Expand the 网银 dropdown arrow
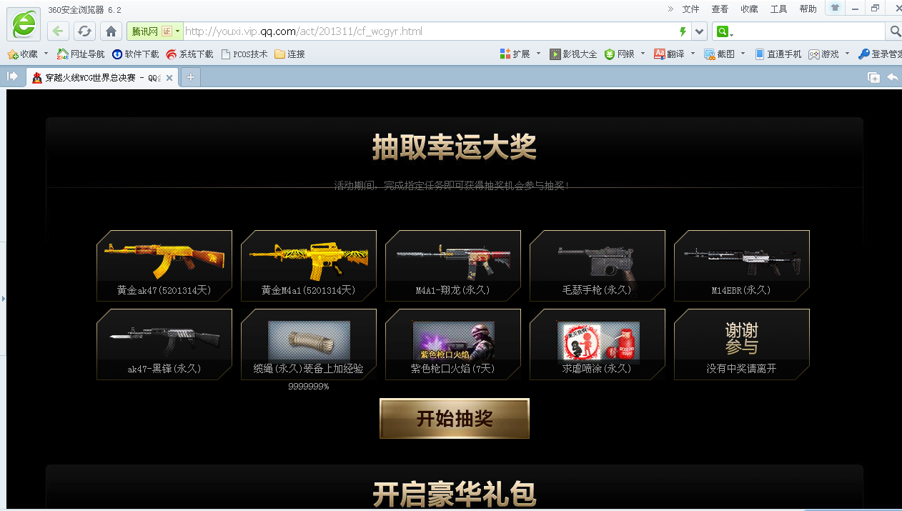The height and width of the screenshot is (511, 902). (x=643, y=54)
